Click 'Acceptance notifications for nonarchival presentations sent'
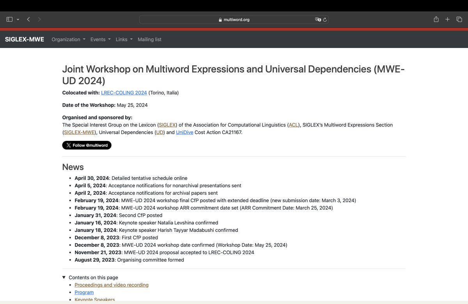This screenshot has width=468, height=304. coord(175,185)
